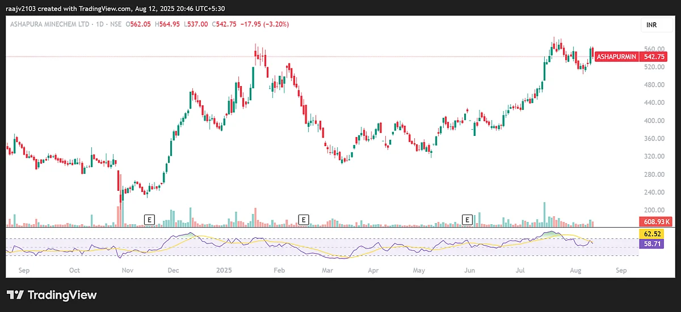The image size is (681, 312).
Task: Click the 480.00 price axis label
Action: tap(654, 85)
